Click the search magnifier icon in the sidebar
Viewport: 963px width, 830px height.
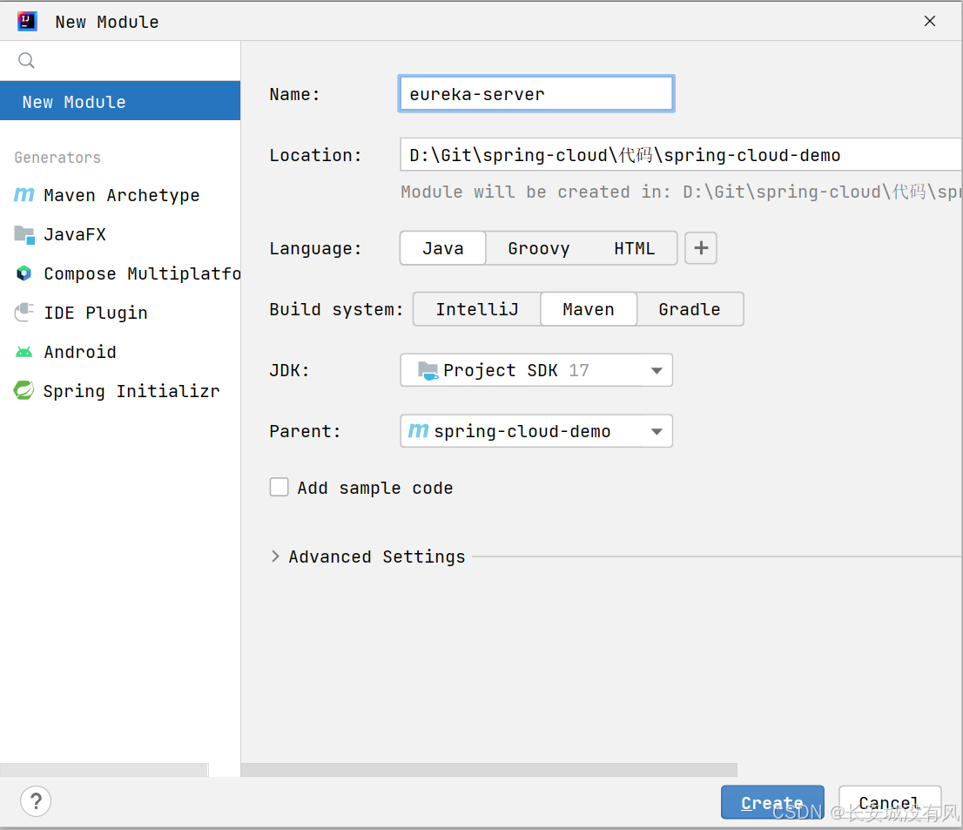click(x=26, y=60)
